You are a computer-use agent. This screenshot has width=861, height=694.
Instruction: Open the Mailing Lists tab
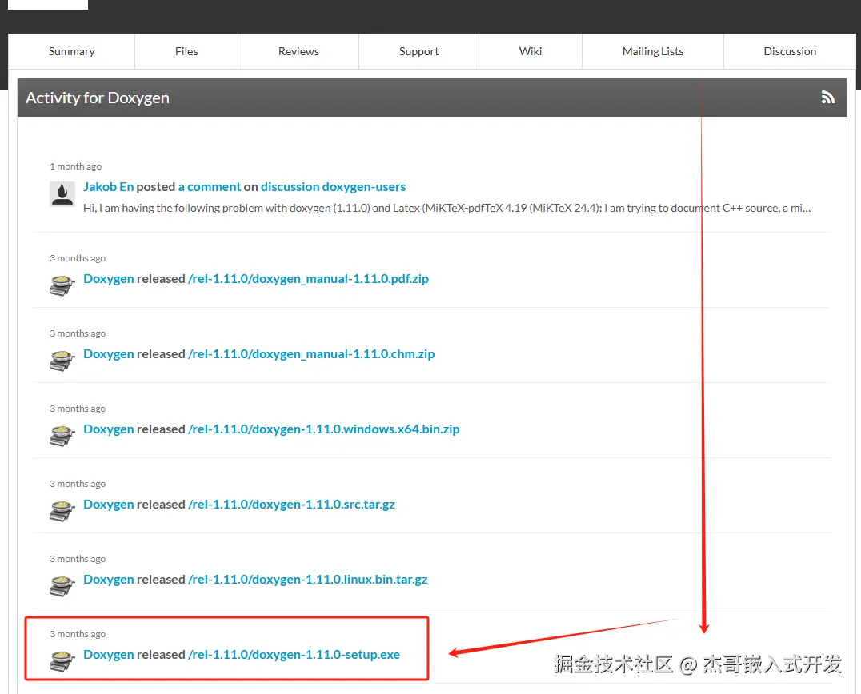tap(653, 51)
